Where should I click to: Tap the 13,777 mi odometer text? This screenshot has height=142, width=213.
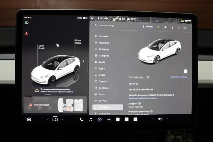133,84
